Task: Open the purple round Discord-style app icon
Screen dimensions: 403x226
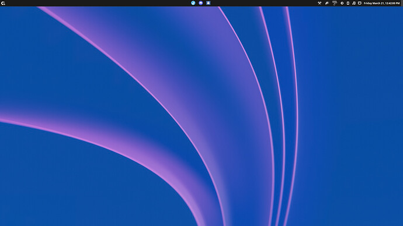Action: pyautogui.click(x=201, y=3)
